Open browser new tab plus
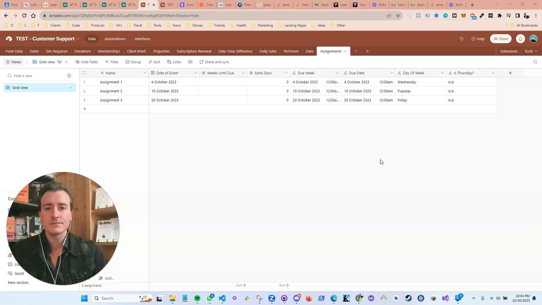Screen dimensions: 542x305 pos(472,5)
